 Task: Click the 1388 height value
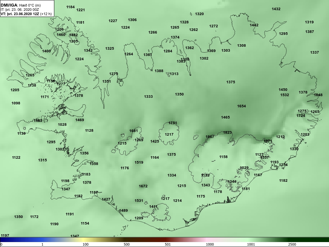point(159,71)
